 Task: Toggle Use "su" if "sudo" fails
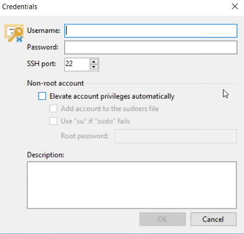pos(53,121)
